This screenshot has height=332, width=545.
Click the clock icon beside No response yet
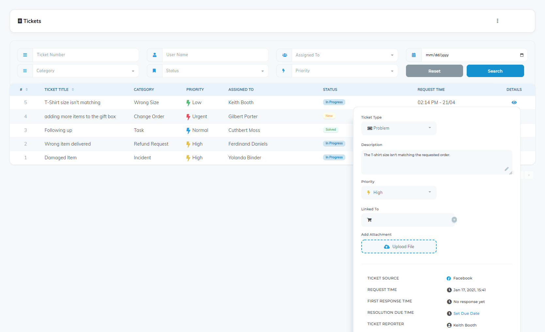tap(449, 302)
